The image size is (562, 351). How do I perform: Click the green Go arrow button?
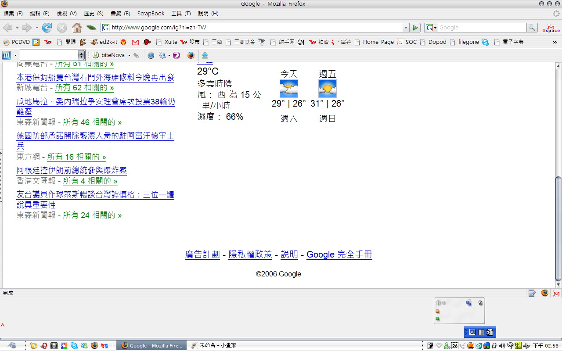415,28
